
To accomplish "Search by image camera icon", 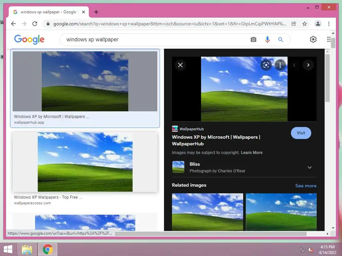I will tap(253, 40).
